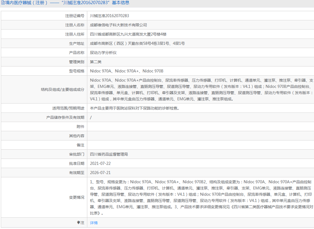Click the document icon beside 境内医疗器械 title
The image size is (314, 229).
(3, 3)
